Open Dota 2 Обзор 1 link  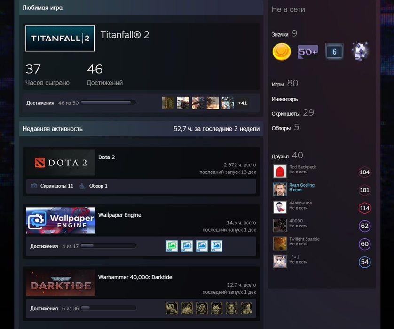click(x=98, y=186)
